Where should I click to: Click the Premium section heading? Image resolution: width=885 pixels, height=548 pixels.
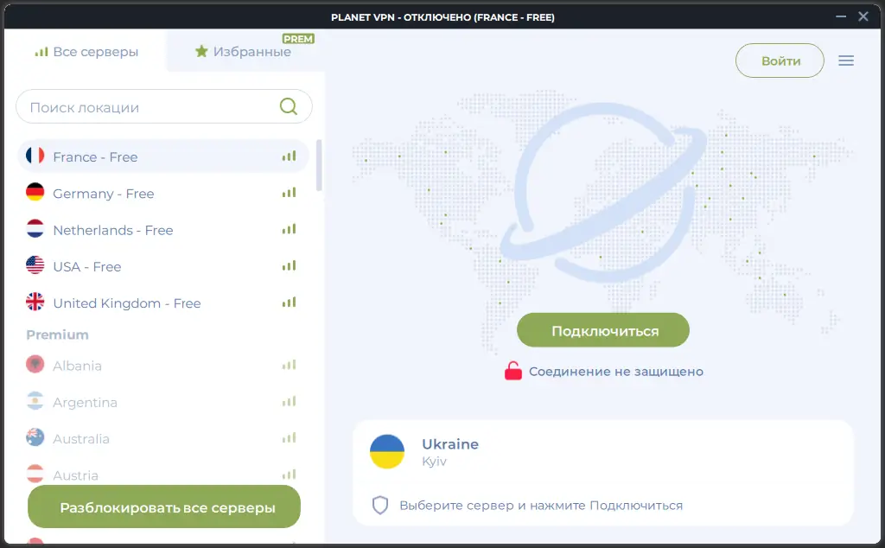click(x=57, y=335)
